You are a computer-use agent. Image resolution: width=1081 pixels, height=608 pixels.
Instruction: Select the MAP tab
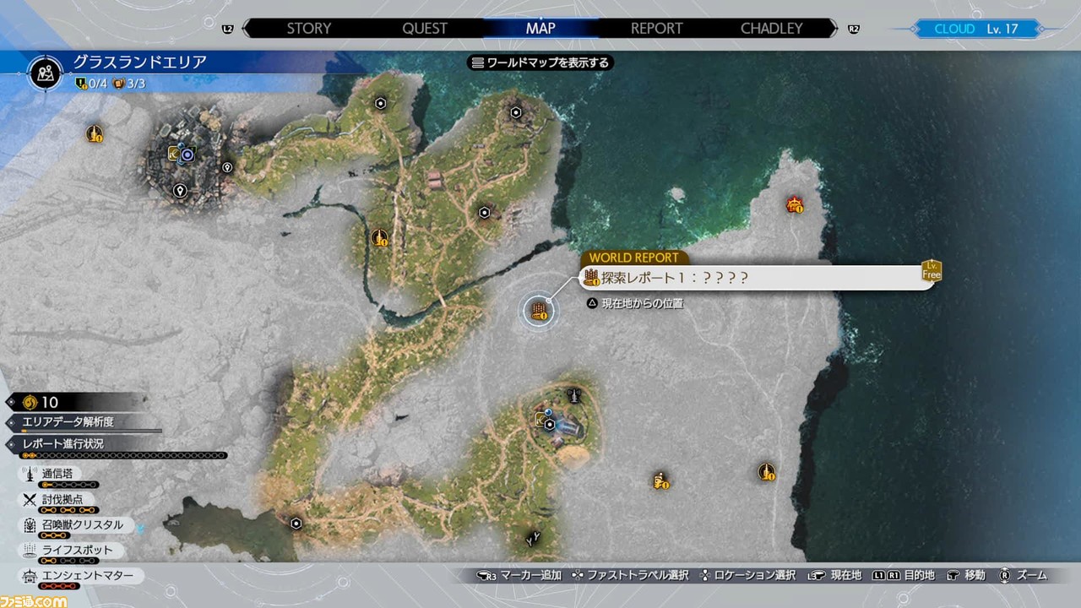[x=540, y=28]
